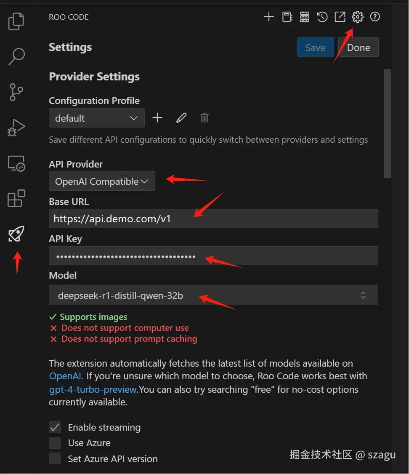
Task: Toggle the Enable streaming checkbox
Action: (x=55, y=427)
